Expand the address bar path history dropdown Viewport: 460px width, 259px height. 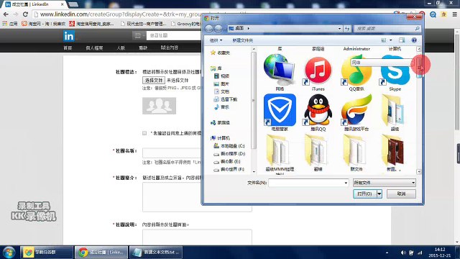pos(339,29)
